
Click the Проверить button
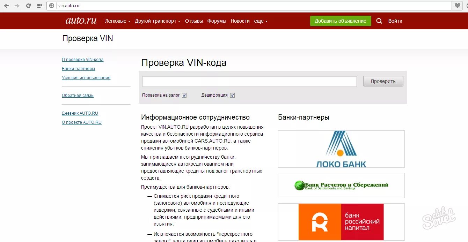click(x=383, y=81)
